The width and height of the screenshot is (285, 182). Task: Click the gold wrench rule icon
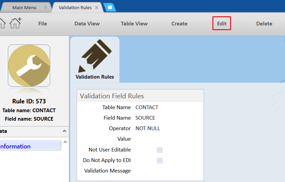click(x=29, y=65)
